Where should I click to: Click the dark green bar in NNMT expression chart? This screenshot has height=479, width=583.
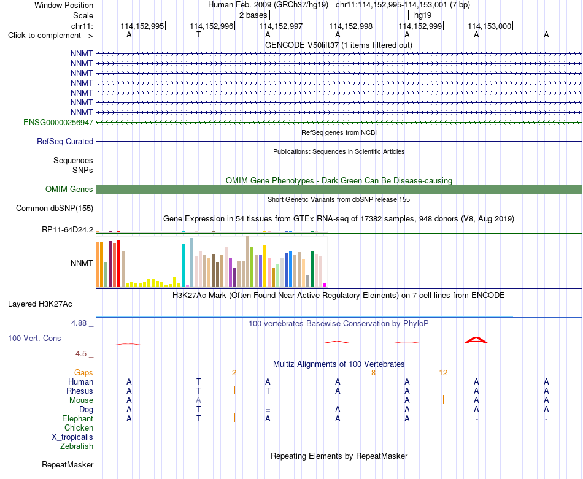point(312,269)
